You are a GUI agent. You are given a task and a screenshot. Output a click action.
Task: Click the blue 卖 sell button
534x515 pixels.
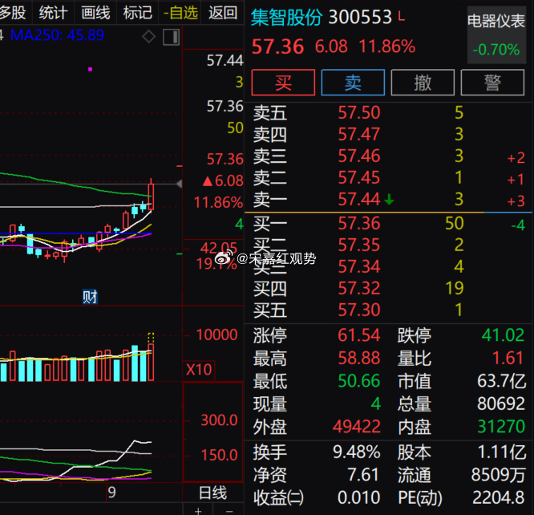pyautogui.click(x=353, y=83)
